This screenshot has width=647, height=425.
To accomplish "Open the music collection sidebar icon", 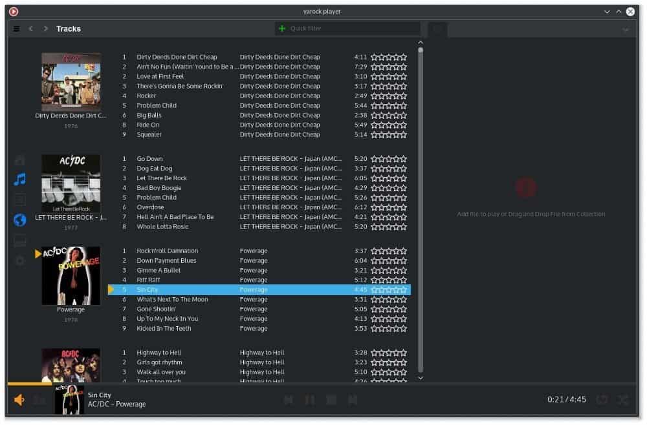I will (x=20, y=179).
